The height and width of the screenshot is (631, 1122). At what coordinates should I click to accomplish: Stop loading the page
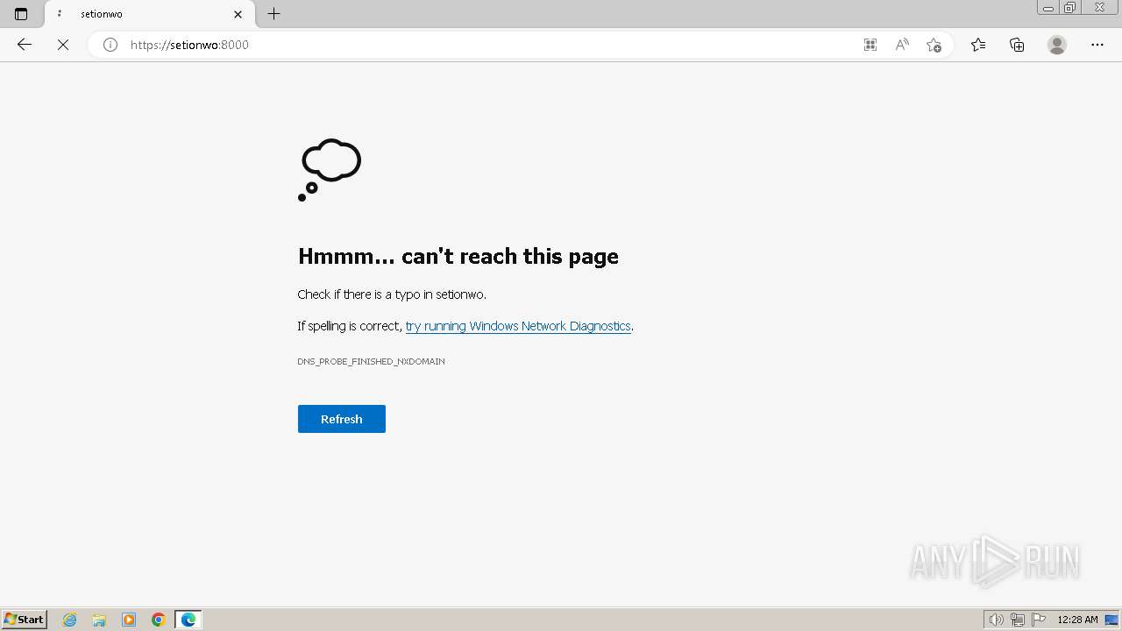(63, 45)
